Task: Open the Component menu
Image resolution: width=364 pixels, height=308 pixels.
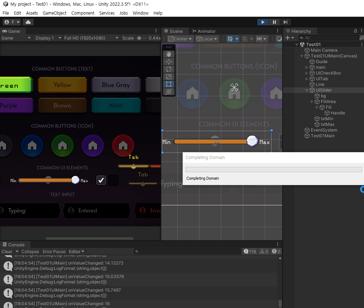Action: click(83, 13)
